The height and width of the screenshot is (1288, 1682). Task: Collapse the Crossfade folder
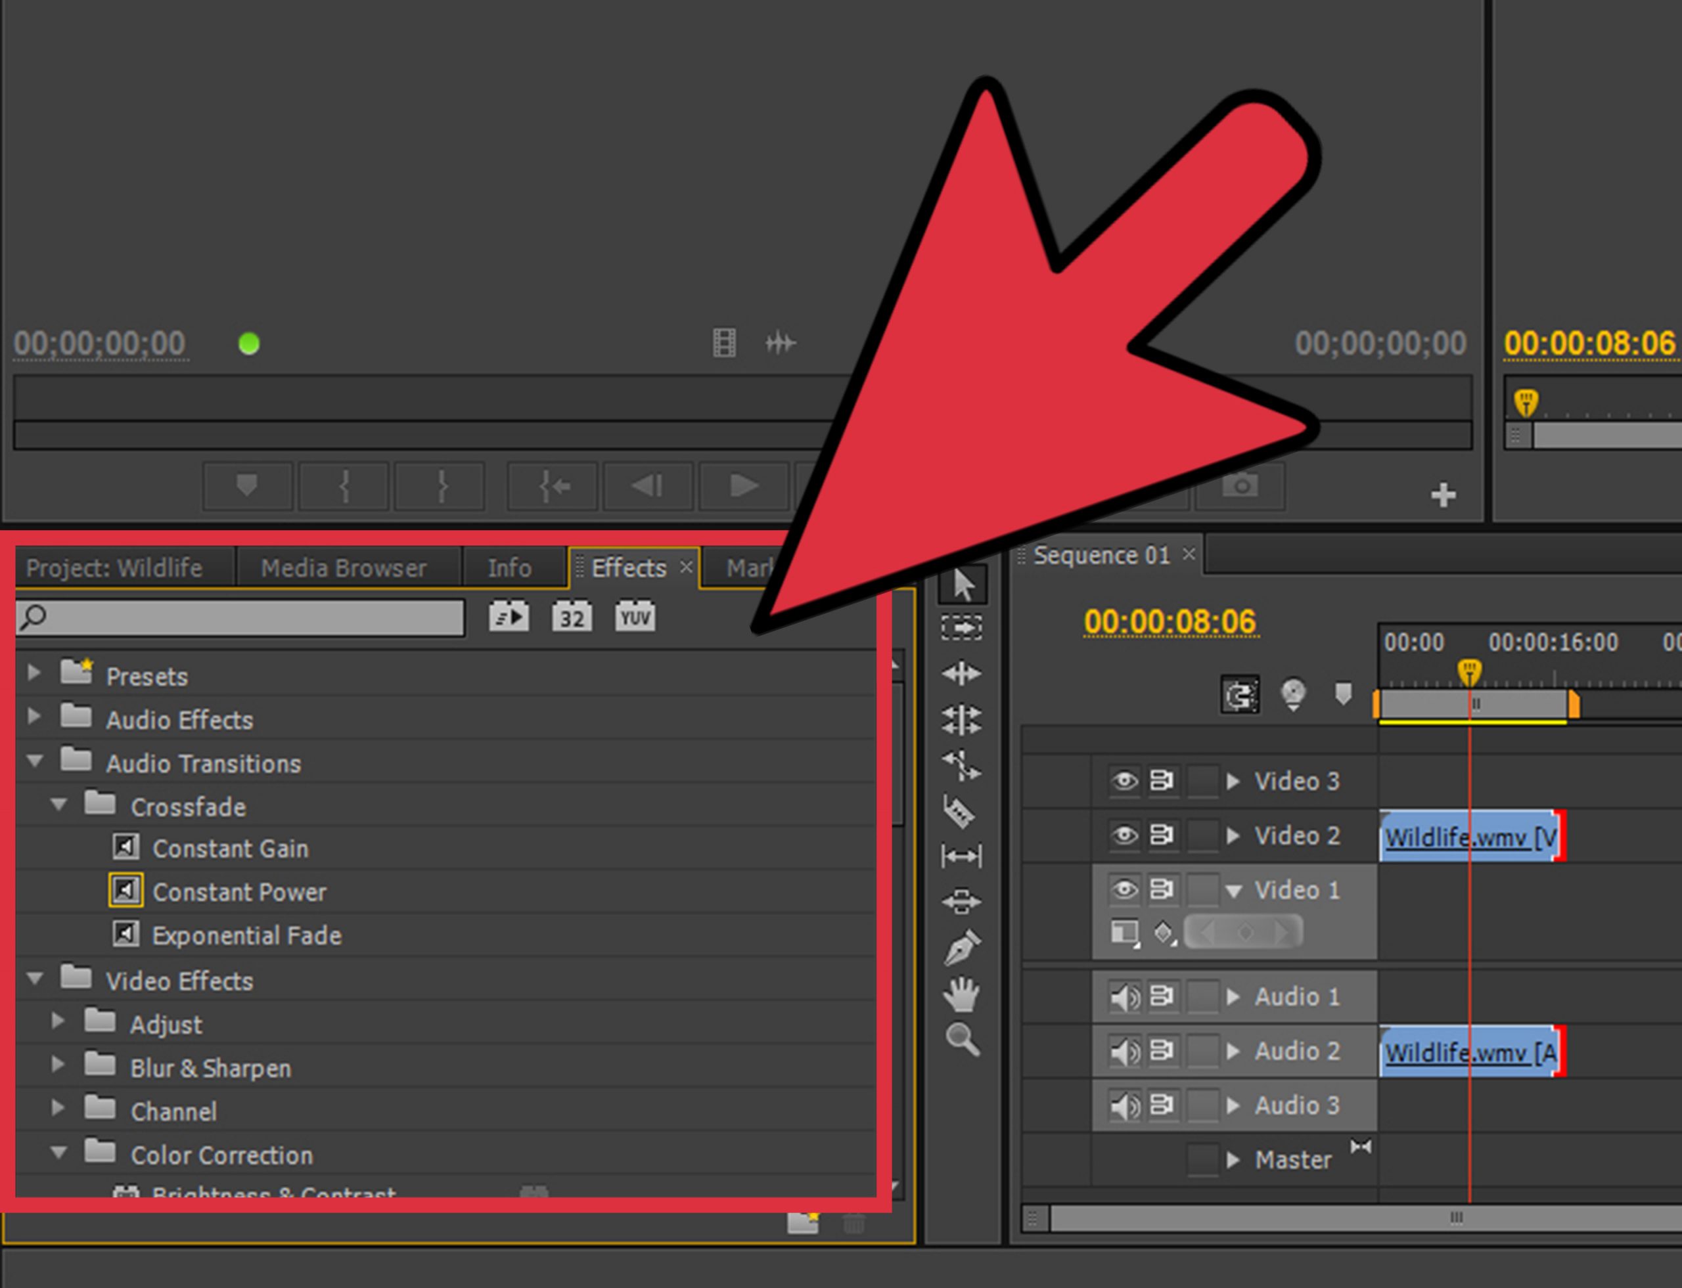click(x=58, y=804)
